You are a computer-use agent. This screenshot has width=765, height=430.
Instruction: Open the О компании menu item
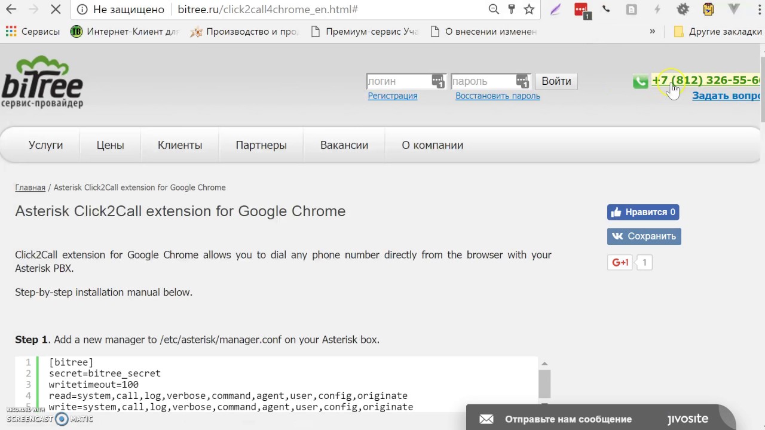(x=433, y=145)
